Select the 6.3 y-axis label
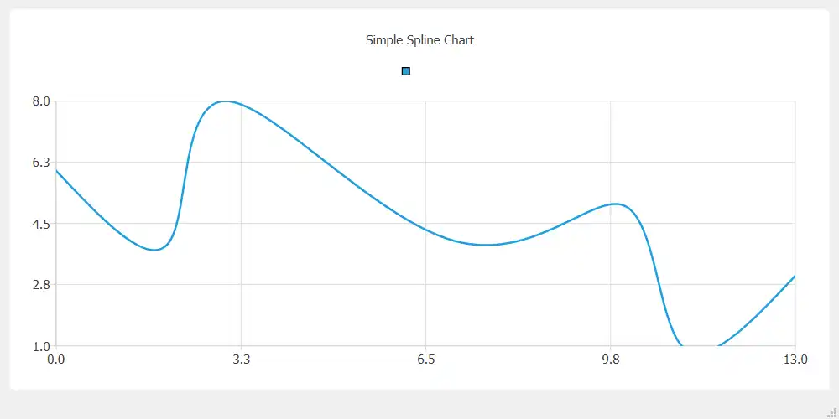 [x=41, y=163]
